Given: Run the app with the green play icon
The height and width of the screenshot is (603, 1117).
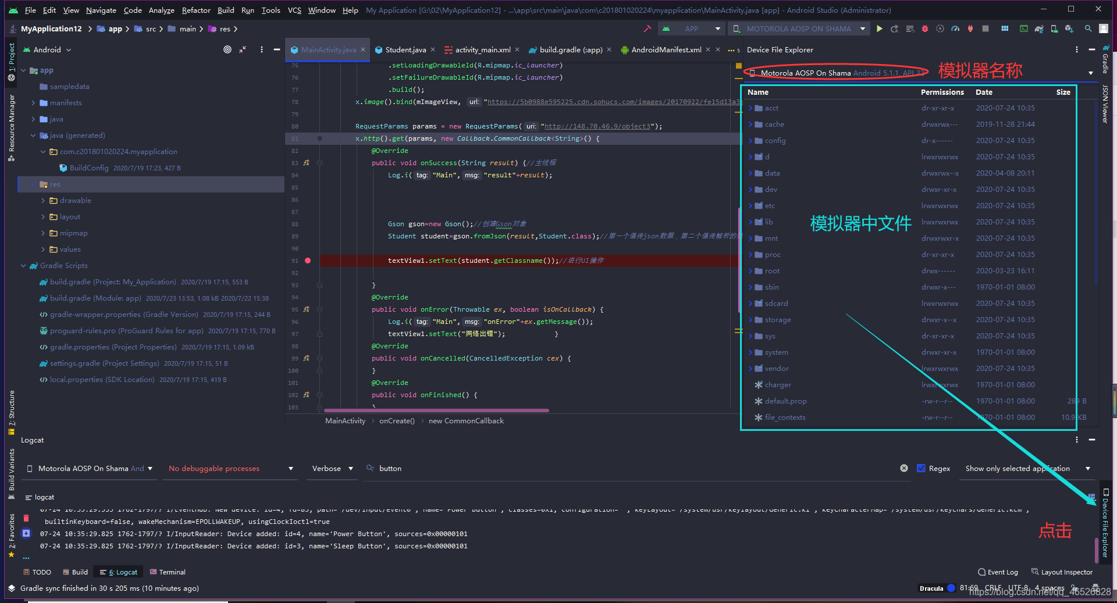Looking at the screenshot, I should (880, 28).
